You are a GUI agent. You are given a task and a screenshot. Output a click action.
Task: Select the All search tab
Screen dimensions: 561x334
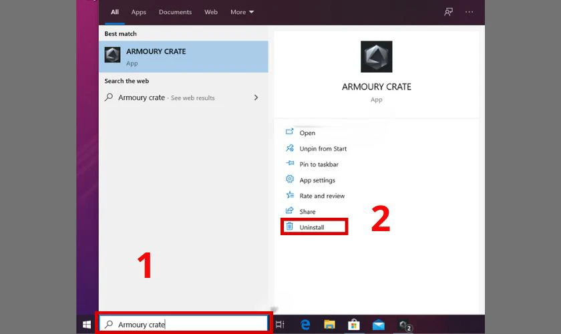[x=115, y=12]
